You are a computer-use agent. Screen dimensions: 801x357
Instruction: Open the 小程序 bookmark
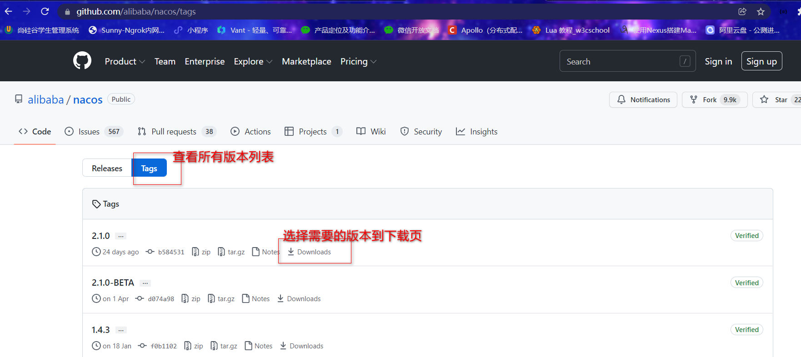tap(191, 30)
